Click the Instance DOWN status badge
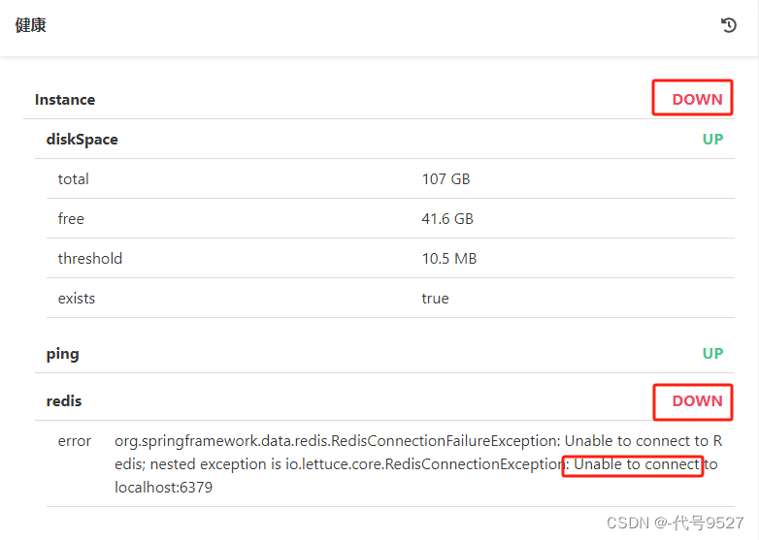759x540 pixels. 697,99
